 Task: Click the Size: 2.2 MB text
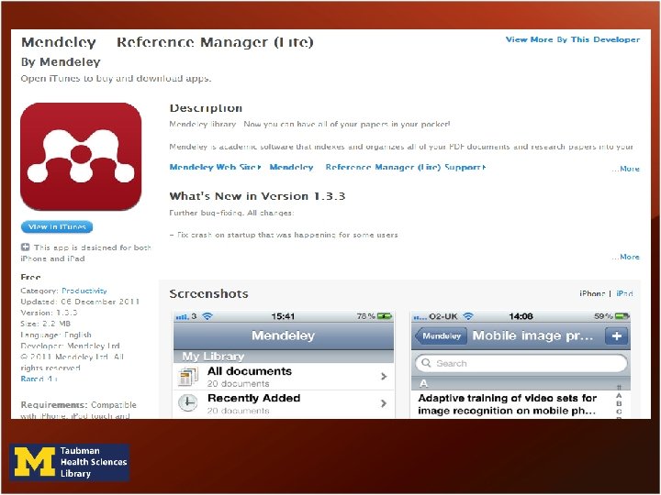pos(46,324)
